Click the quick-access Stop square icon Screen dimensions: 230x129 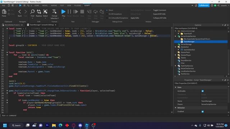(x=24, y=5)
